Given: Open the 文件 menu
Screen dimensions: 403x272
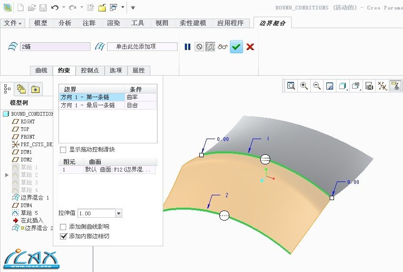Looking at the screenshot, I should [12, 23].
